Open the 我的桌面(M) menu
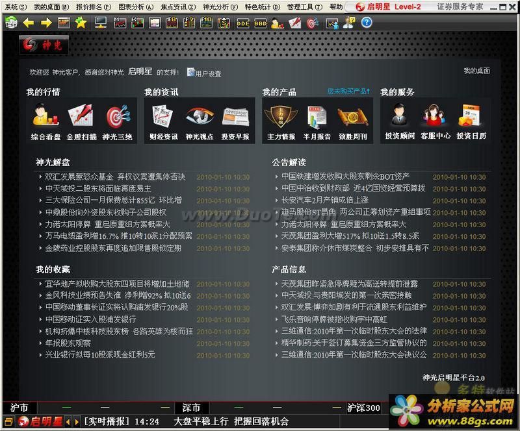520x431 pixels. tap(51, 6)
